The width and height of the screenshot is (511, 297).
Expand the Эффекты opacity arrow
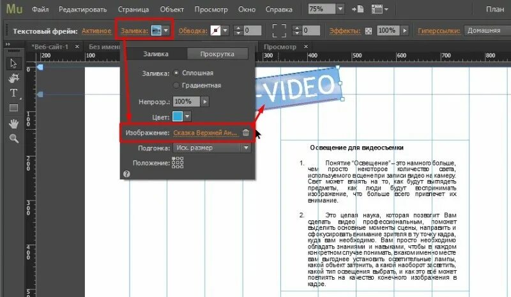404,31
